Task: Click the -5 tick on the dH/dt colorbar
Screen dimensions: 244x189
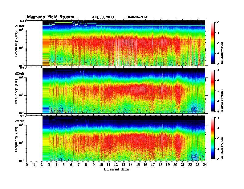Action: click(218, 23)
